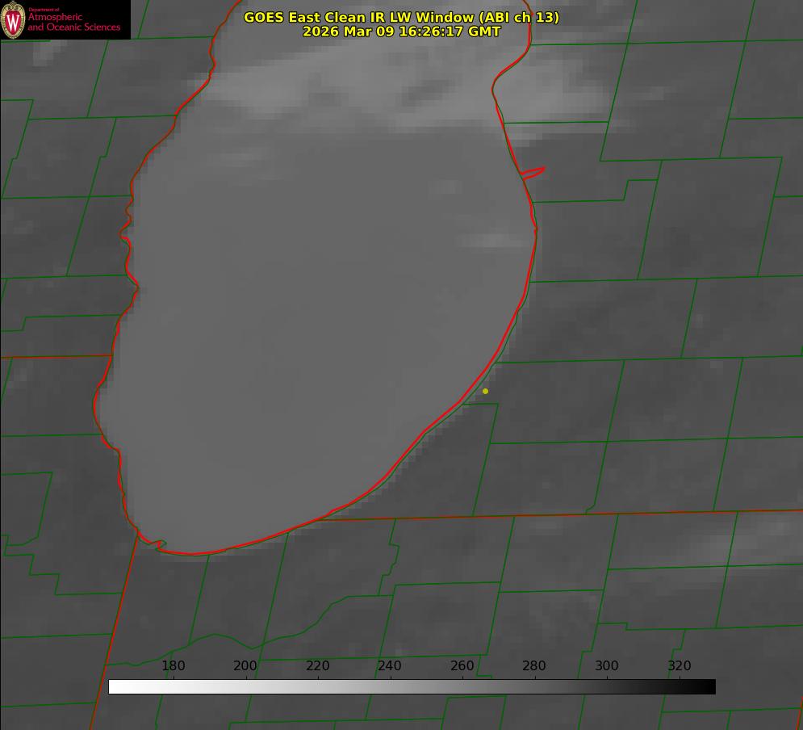Viewport: 803px width, 730px height.
Task: Click the Atmospheric and Oceanic Sciences text
Action: point(74,22)
